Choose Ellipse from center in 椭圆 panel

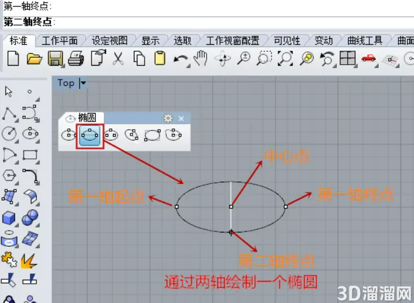tap(68, 135)
